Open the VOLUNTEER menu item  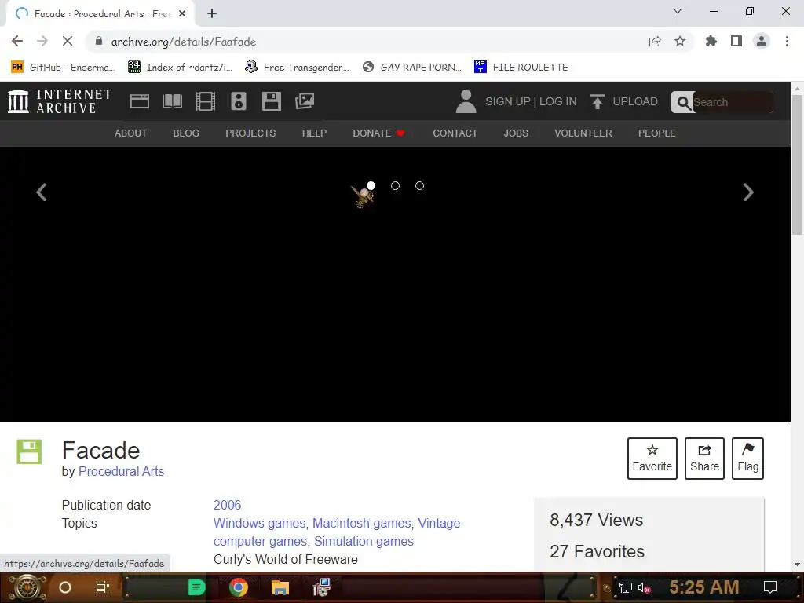(x=583, y=133)
